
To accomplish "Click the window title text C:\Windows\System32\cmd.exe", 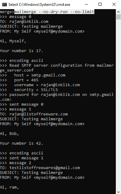I will [39, 5].
